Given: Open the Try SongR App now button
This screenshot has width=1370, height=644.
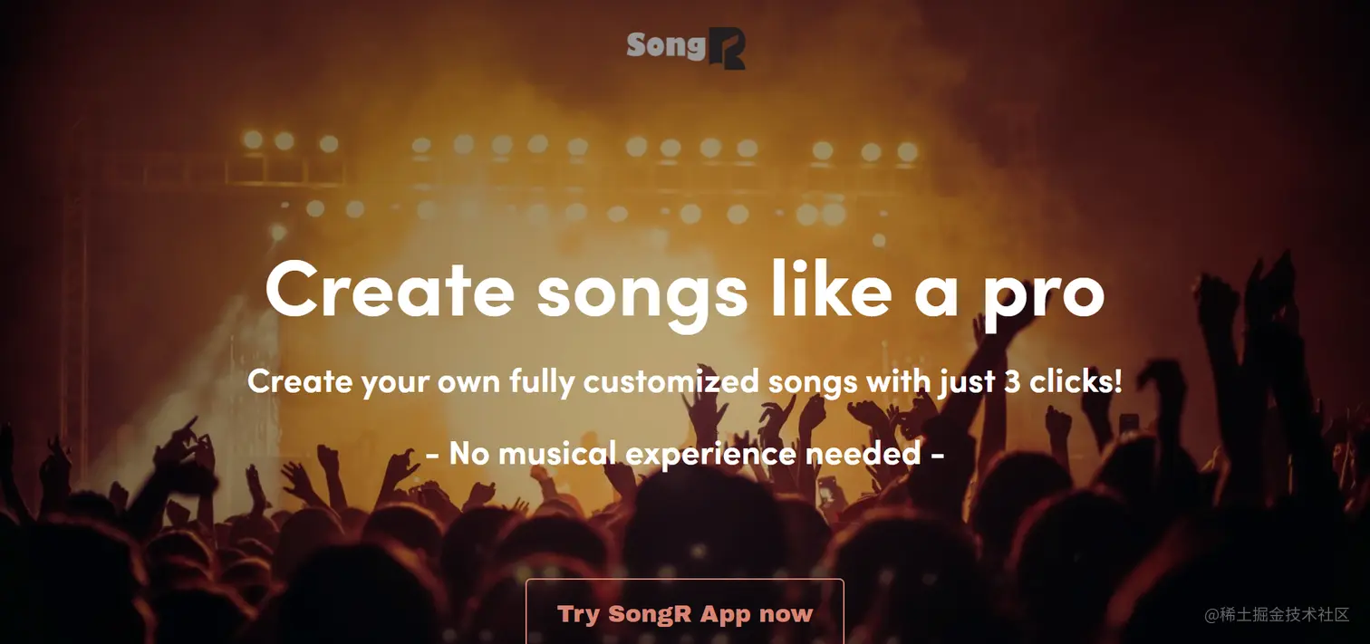Looking at the screenshot, I should pos(685,612).
